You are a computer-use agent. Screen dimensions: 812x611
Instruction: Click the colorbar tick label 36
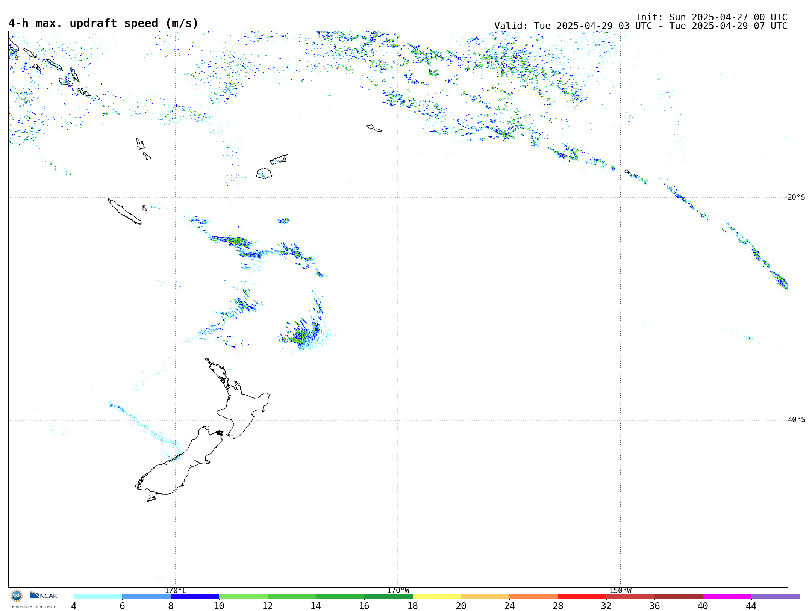point(655,606)
